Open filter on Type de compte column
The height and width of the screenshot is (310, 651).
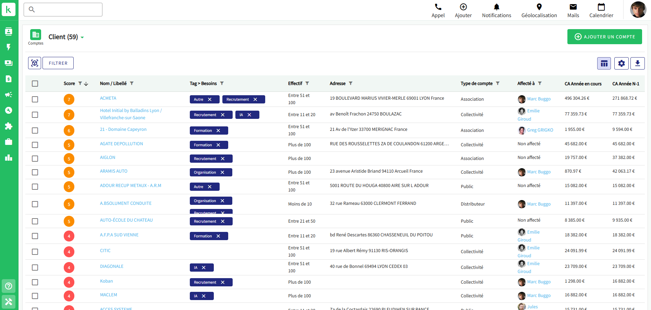tap(498, 84)
